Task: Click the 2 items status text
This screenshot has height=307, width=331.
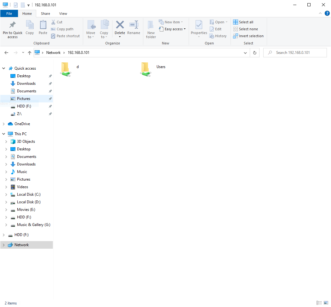Action: tap(11, 303)
